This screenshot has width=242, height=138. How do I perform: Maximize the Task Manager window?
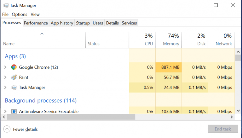[216, 5]
